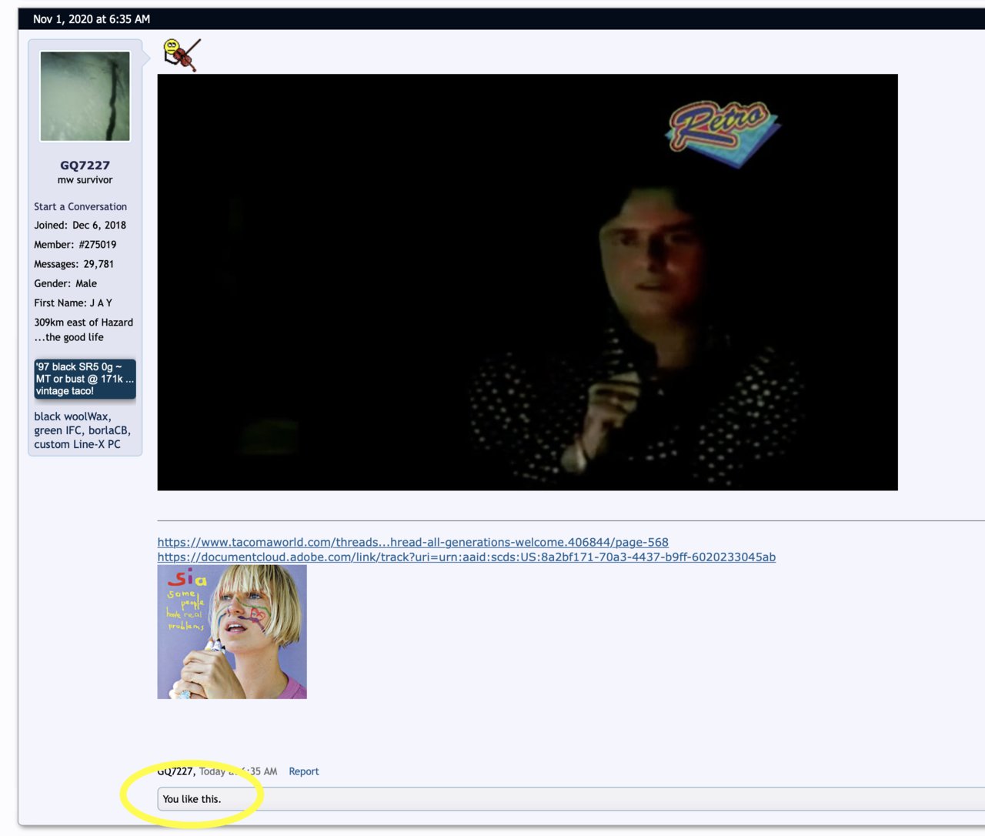Click the GQ7227 author name below post
The image size is (985, 836).
click(175, 771)
